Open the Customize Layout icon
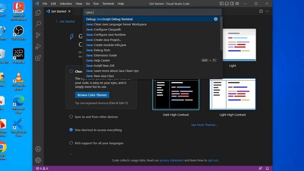Screen dimensions: 304x171 click(237, 3)
